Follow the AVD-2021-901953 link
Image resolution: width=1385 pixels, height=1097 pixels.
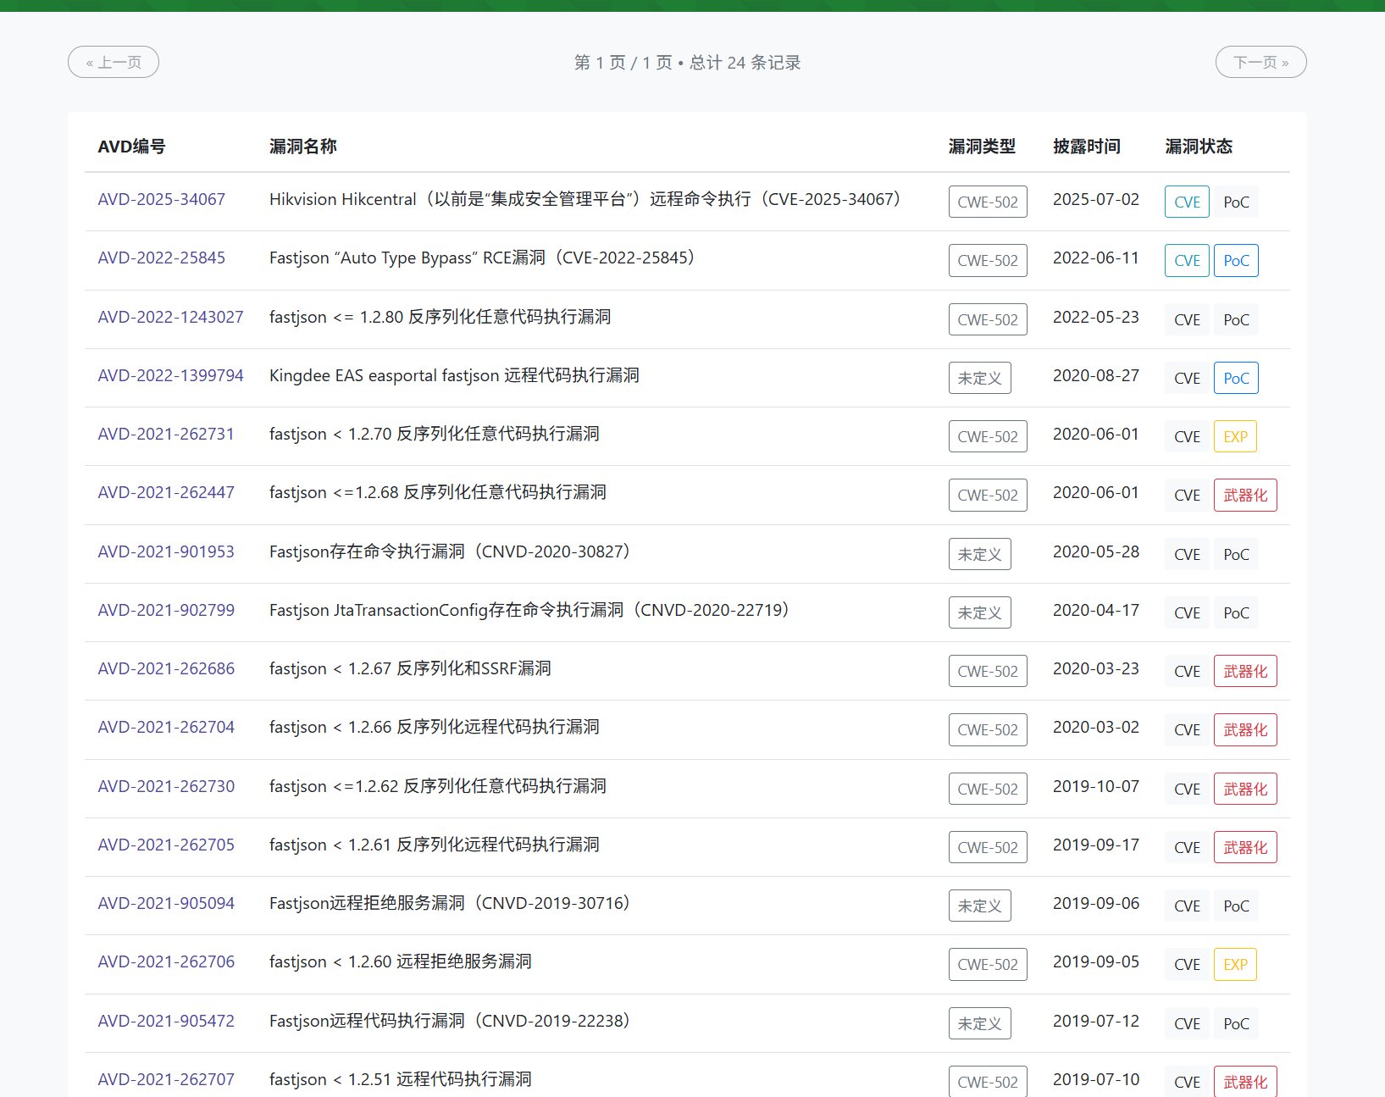(x=166, y=551)
